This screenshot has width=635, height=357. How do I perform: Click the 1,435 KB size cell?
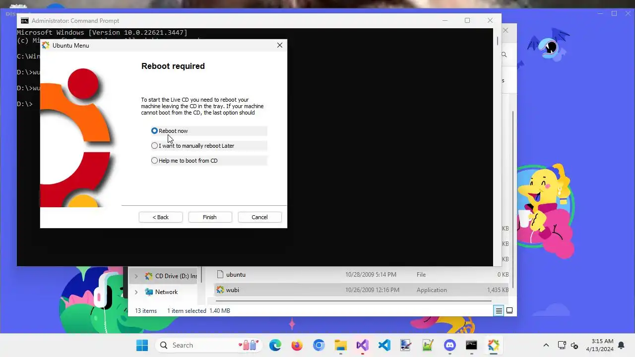[498, 290]
